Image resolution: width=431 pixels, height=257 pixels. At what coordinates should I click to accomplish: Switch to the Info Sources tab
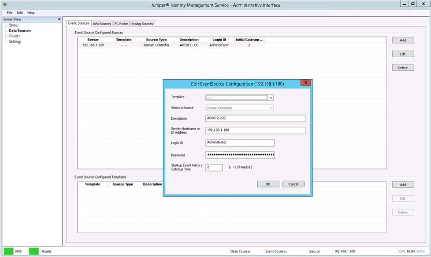coord(101,24)
